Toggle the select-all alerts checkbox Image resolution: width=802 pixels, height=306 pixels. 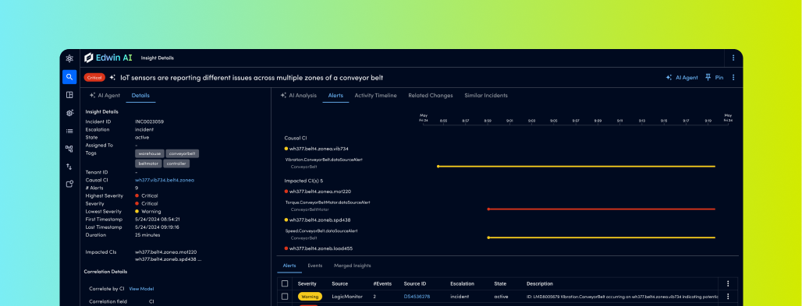285,283
